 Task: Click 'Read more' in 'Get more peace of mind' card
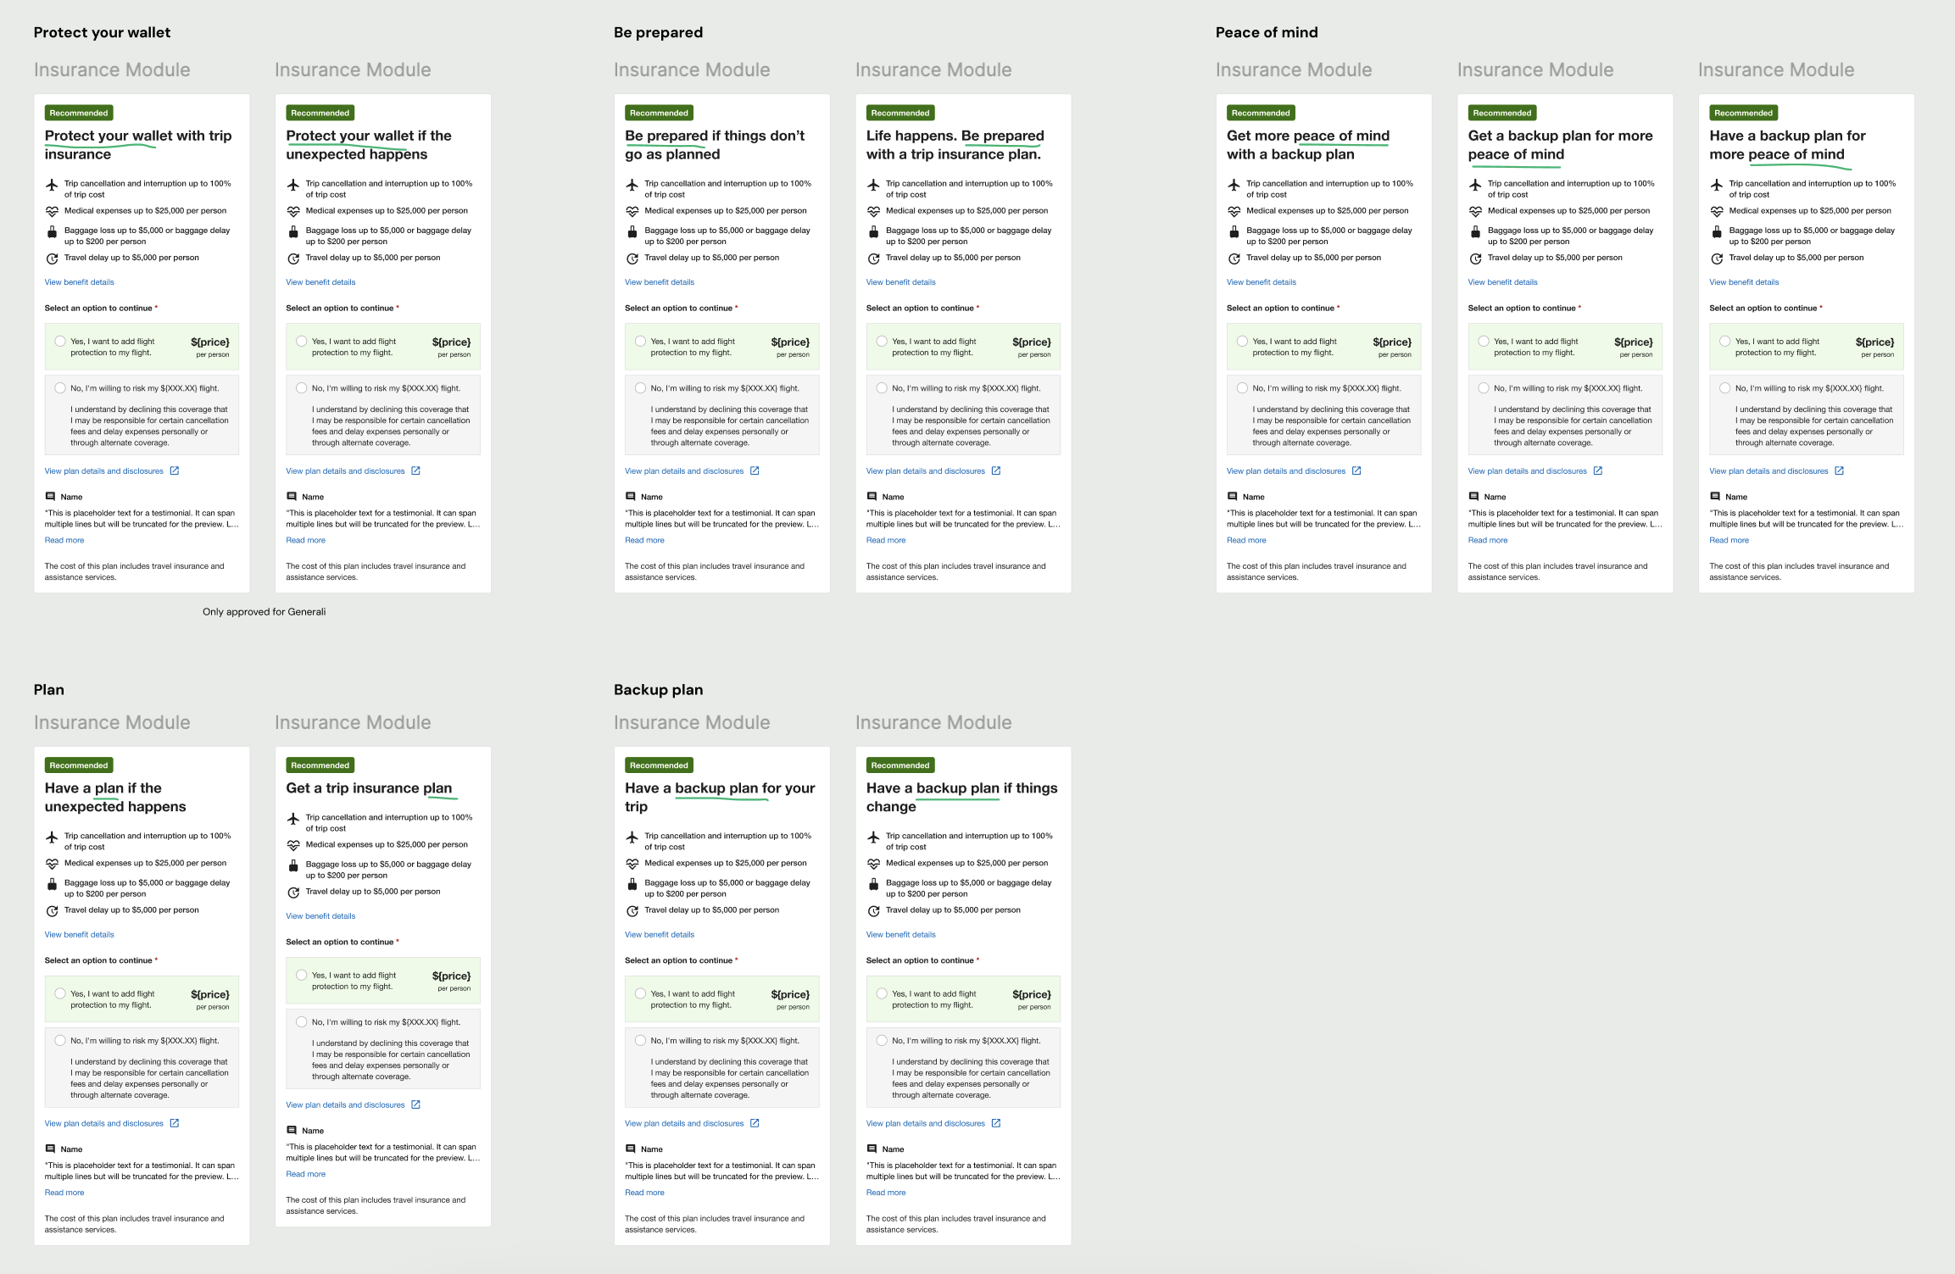[x=1246, y=540]
